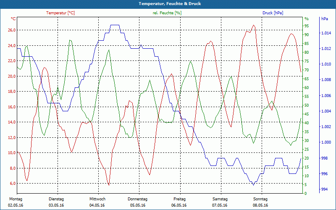Click the '90' humidity axis value

(307, 35)
